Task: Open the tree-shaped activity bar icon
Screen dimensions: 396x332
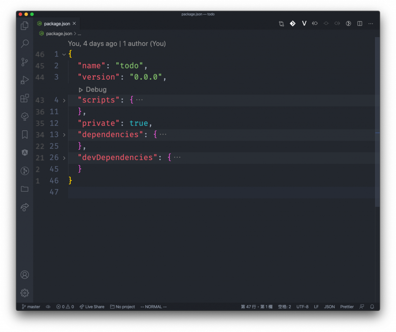Action: [x=24, y=116]
